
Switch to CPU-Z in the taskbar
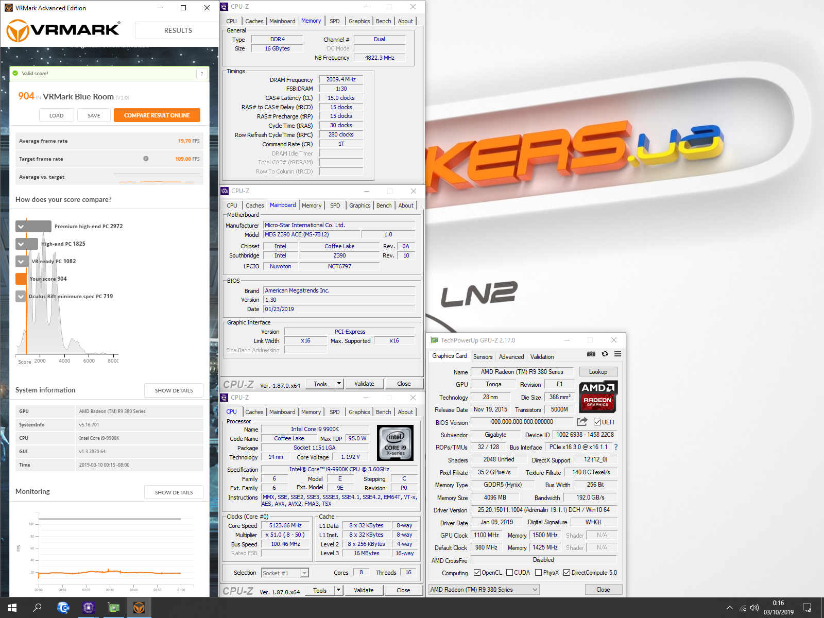coord(88,608)
